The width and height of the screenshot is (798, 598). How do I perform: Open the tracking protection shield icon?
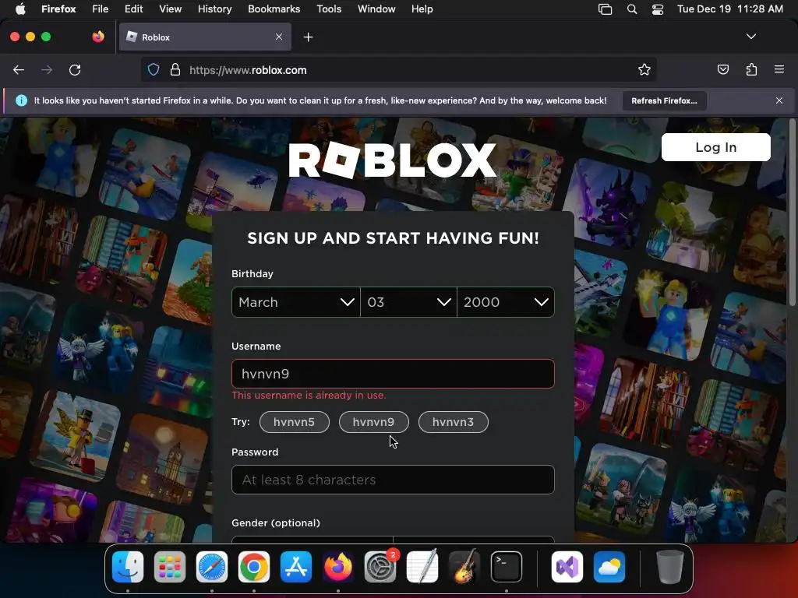point(154,70)
